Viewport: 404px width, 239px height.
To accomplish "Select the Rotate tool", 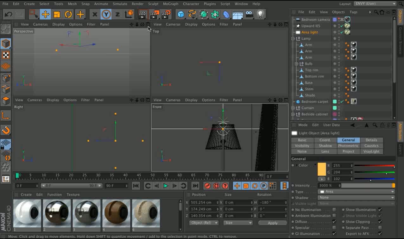I will pos(68,14).
